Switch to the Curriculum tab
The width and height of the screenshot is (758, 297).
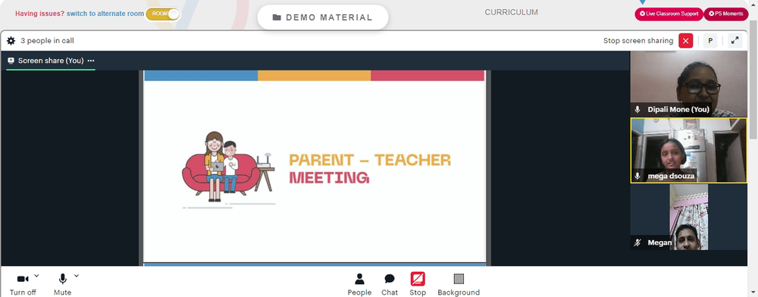[x=511, y=13]
